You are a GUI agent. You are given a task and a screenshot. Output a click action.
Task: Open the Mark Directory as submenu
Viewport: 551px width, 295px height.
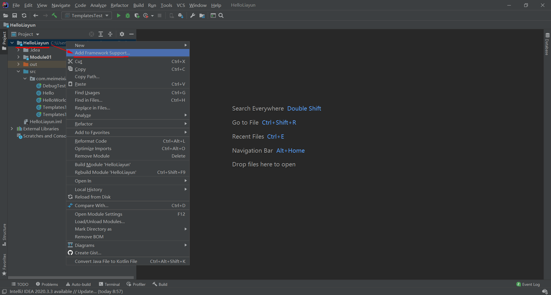(128, 229)
